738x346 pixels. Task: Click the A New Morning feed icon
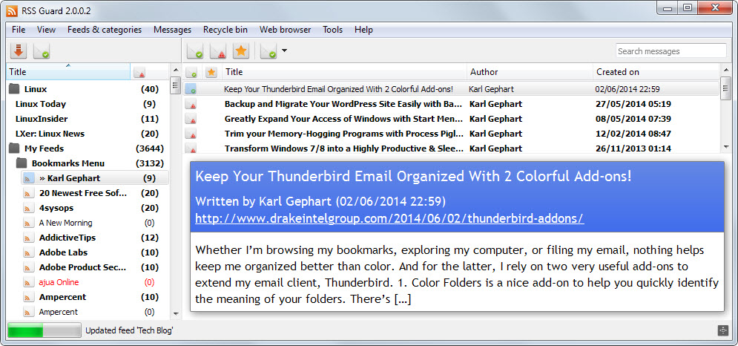(29, 223)
